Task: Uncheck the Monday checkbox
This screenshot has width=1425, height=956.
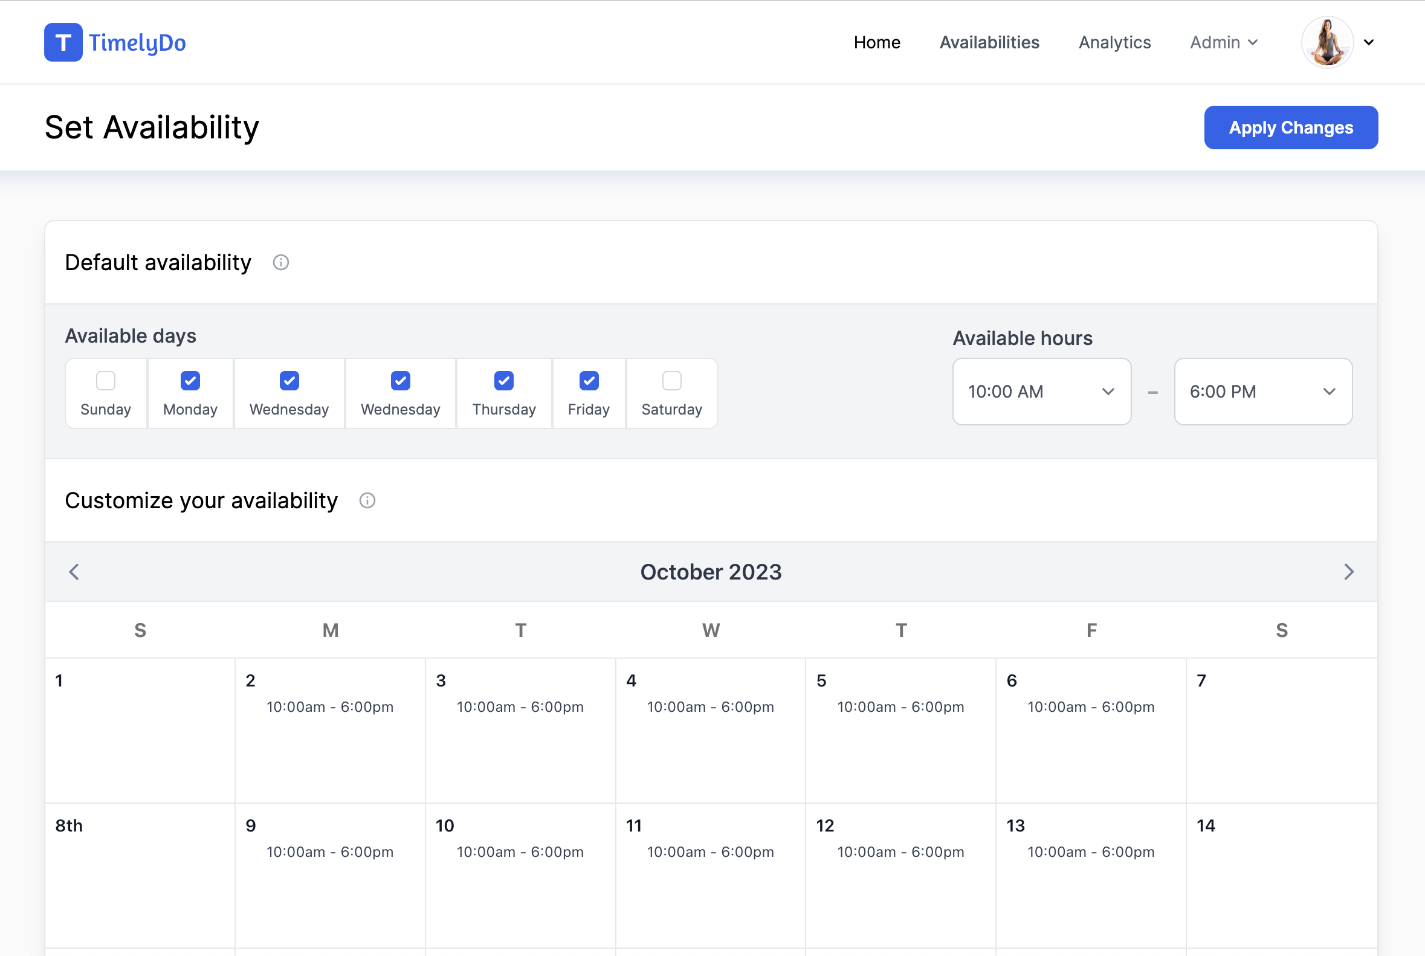Action: 190,381
